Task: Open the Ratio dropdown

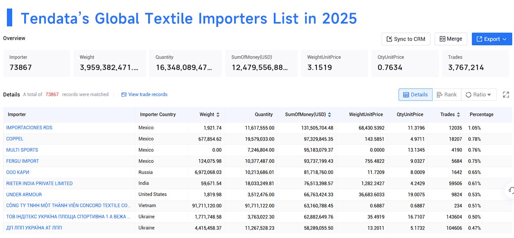Action: click(x=479, y=94)
